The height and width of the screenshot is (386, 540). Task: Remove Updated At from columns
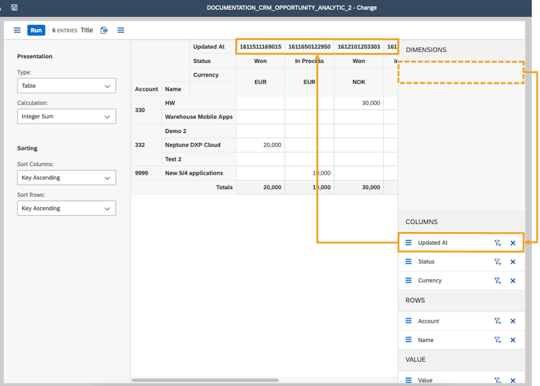coord(513,243)
